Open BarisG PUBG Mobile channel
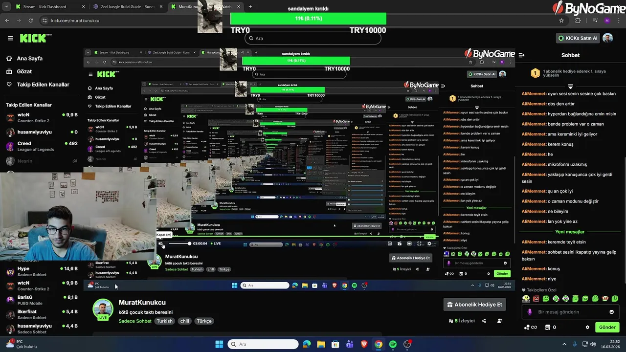Viewport: 626px width, 352px height. pyautogui.click(x=42, y=300)
